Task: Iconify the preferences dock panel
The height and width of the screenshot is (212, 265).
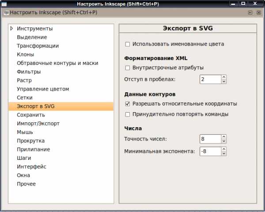Action: (x=250, y=12)
